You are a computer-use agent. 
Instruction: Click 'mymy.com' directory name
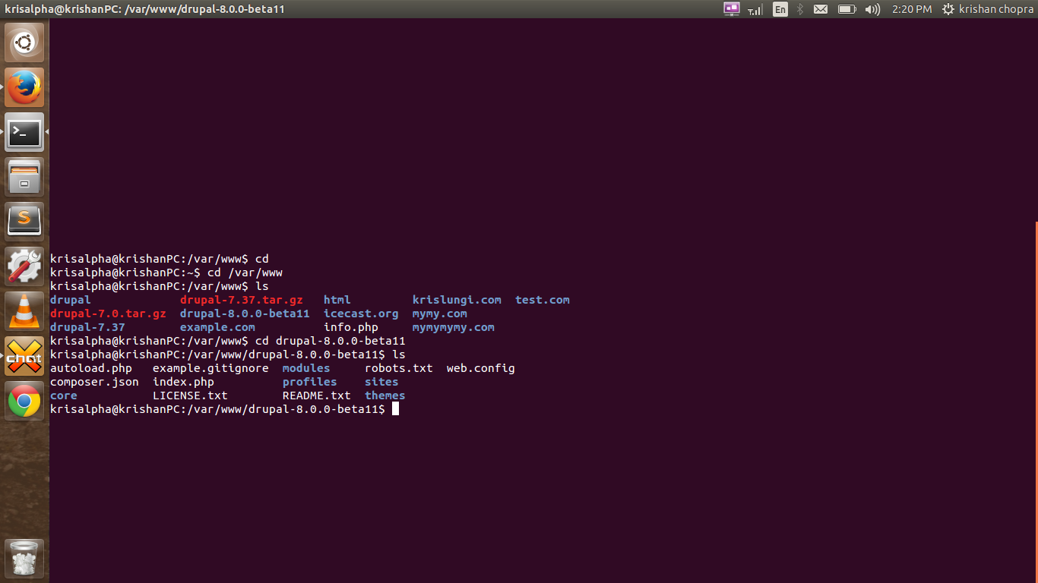pyautogui.click(x=440, y=314)
